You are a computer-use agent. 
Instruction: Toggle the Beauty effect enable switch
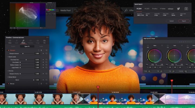coord(8,84)
